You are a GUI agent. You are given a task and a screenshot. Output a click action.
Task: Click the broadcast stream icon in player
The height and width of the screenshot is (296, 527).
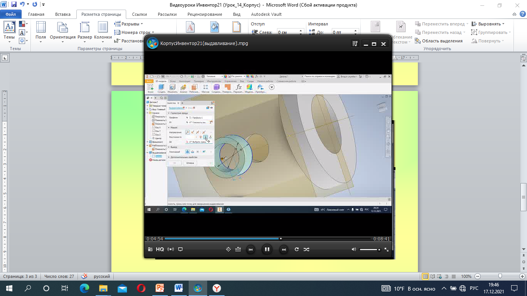tap(171, 249)
